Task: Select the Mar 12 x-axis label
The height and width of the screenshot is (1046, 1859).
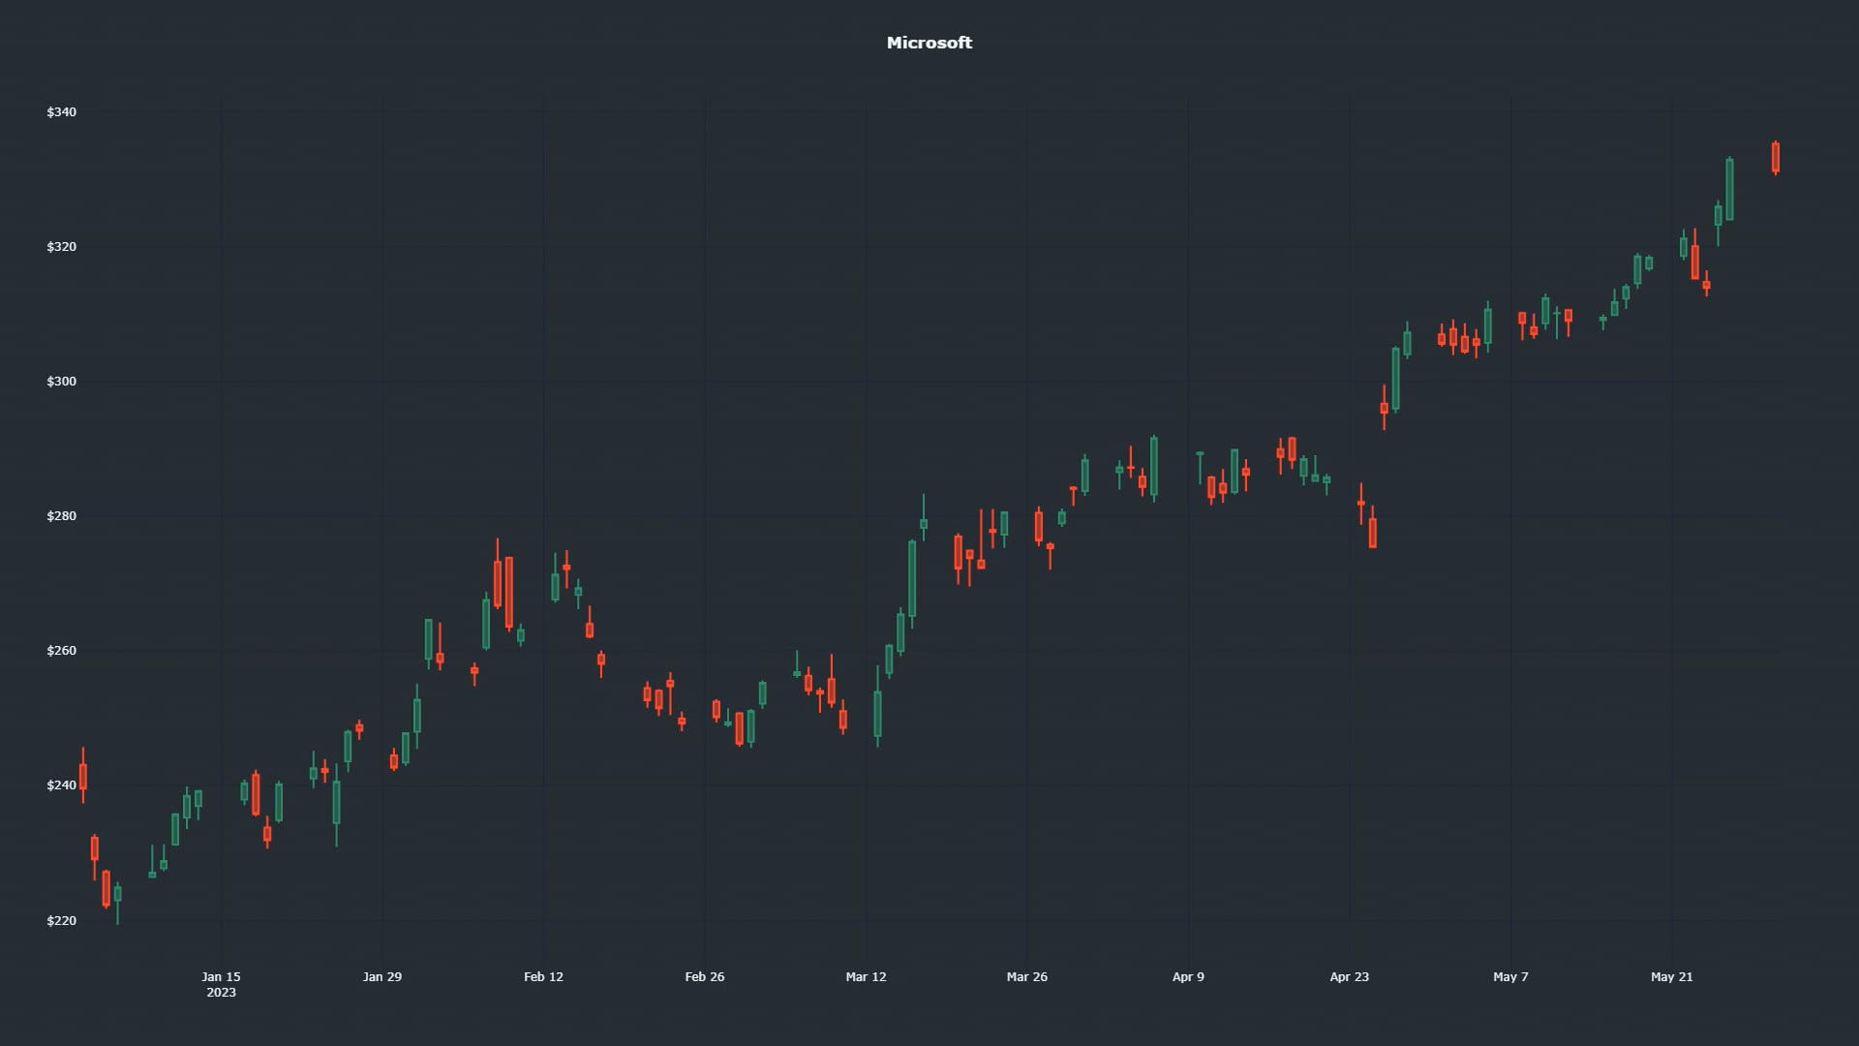Action: 866,976
